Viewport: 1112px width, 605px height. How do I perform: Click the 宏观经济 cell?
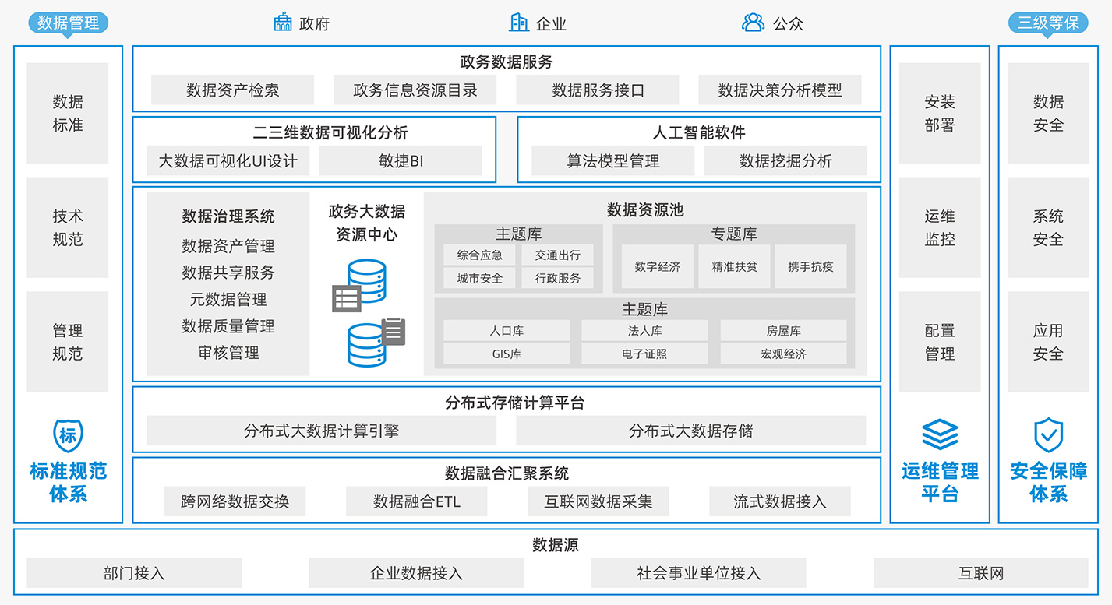point(783,354)
